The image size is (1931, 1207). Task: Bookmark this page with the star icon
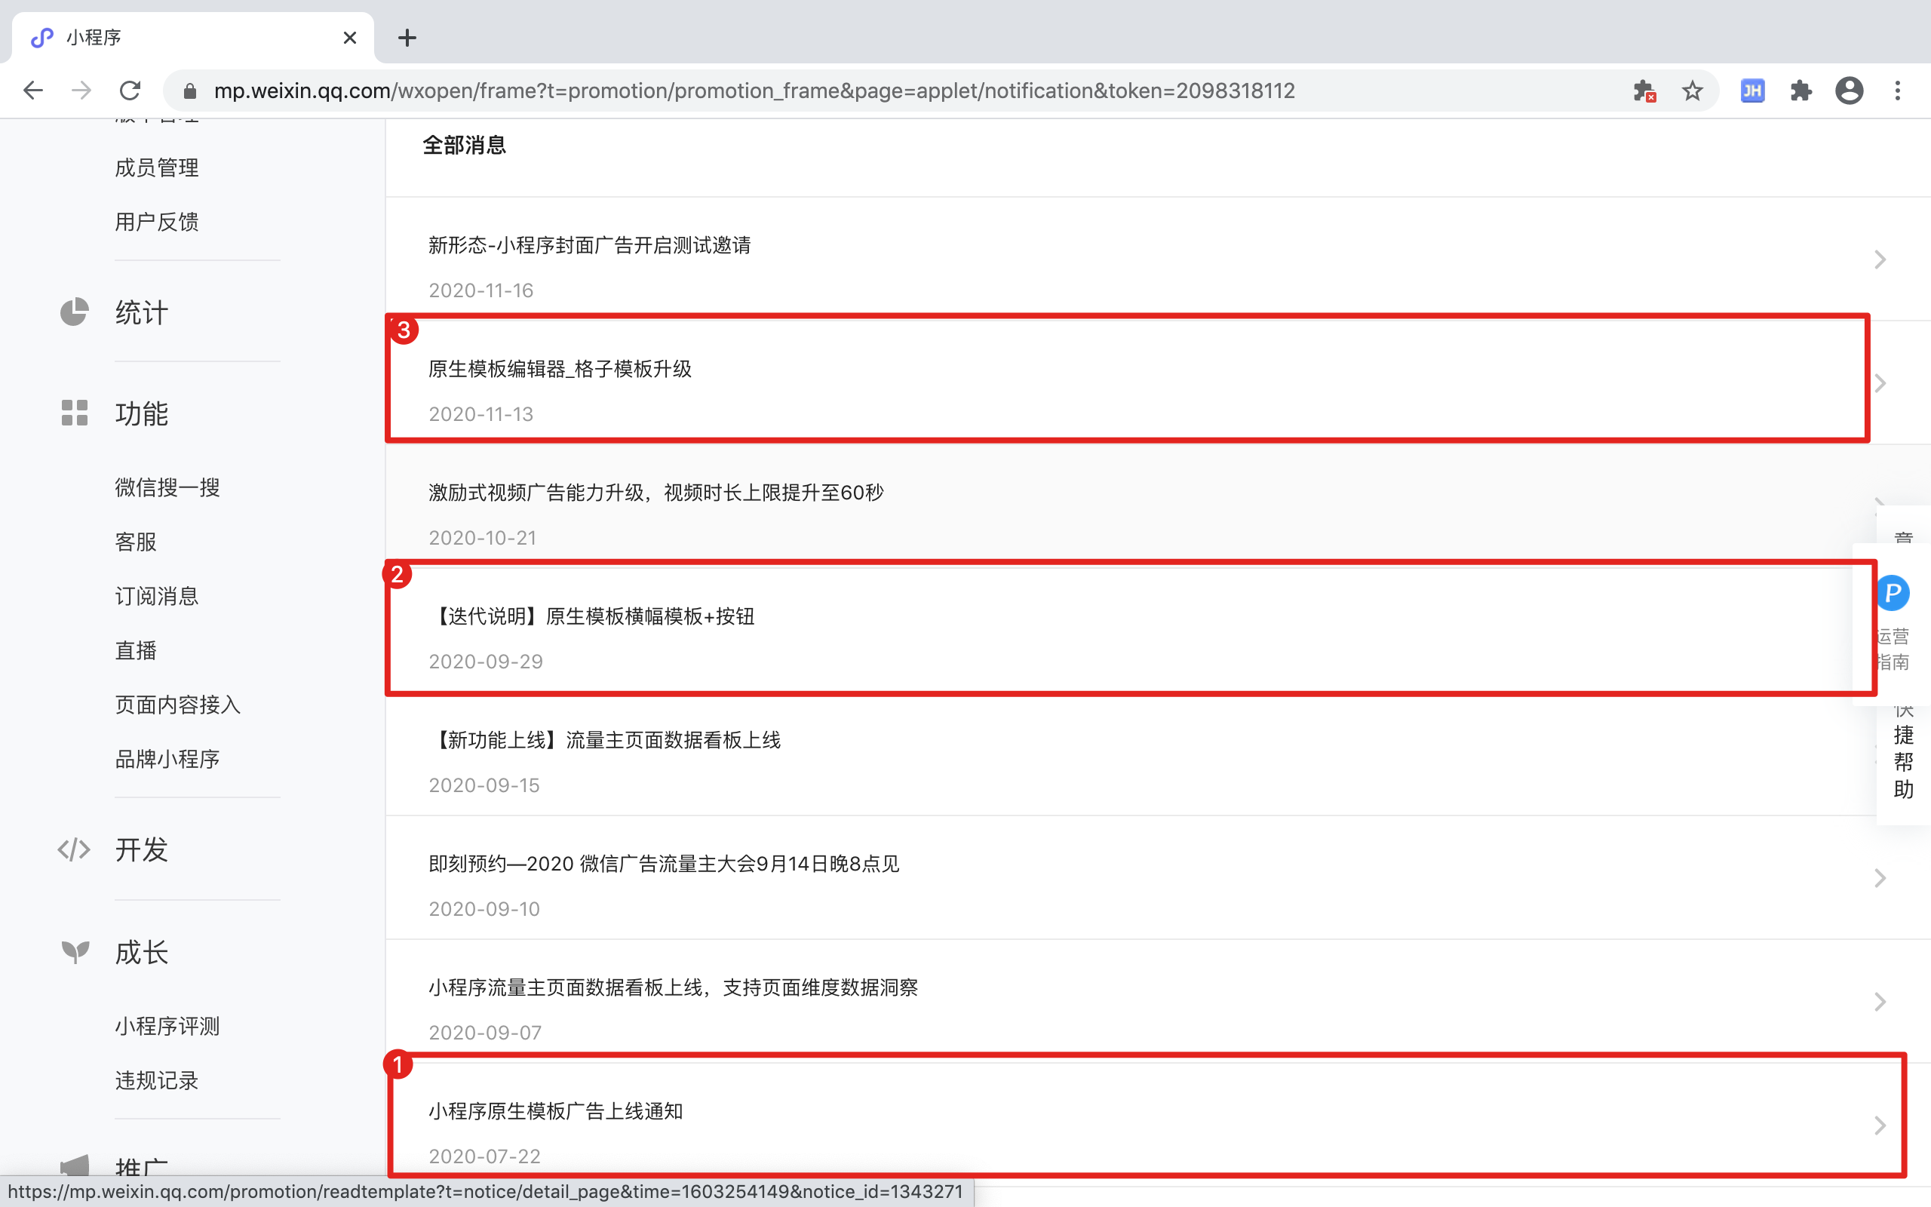tap(1693, 91)
